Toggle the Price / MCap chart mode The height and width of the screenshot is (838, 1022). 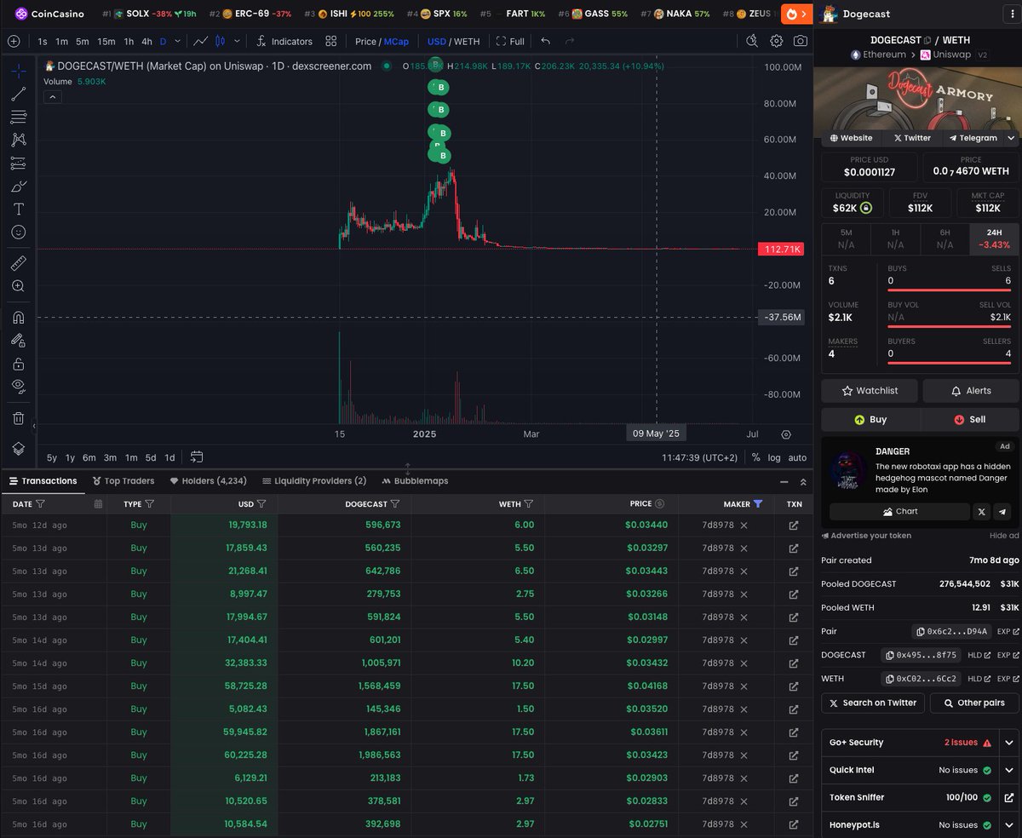382,41
